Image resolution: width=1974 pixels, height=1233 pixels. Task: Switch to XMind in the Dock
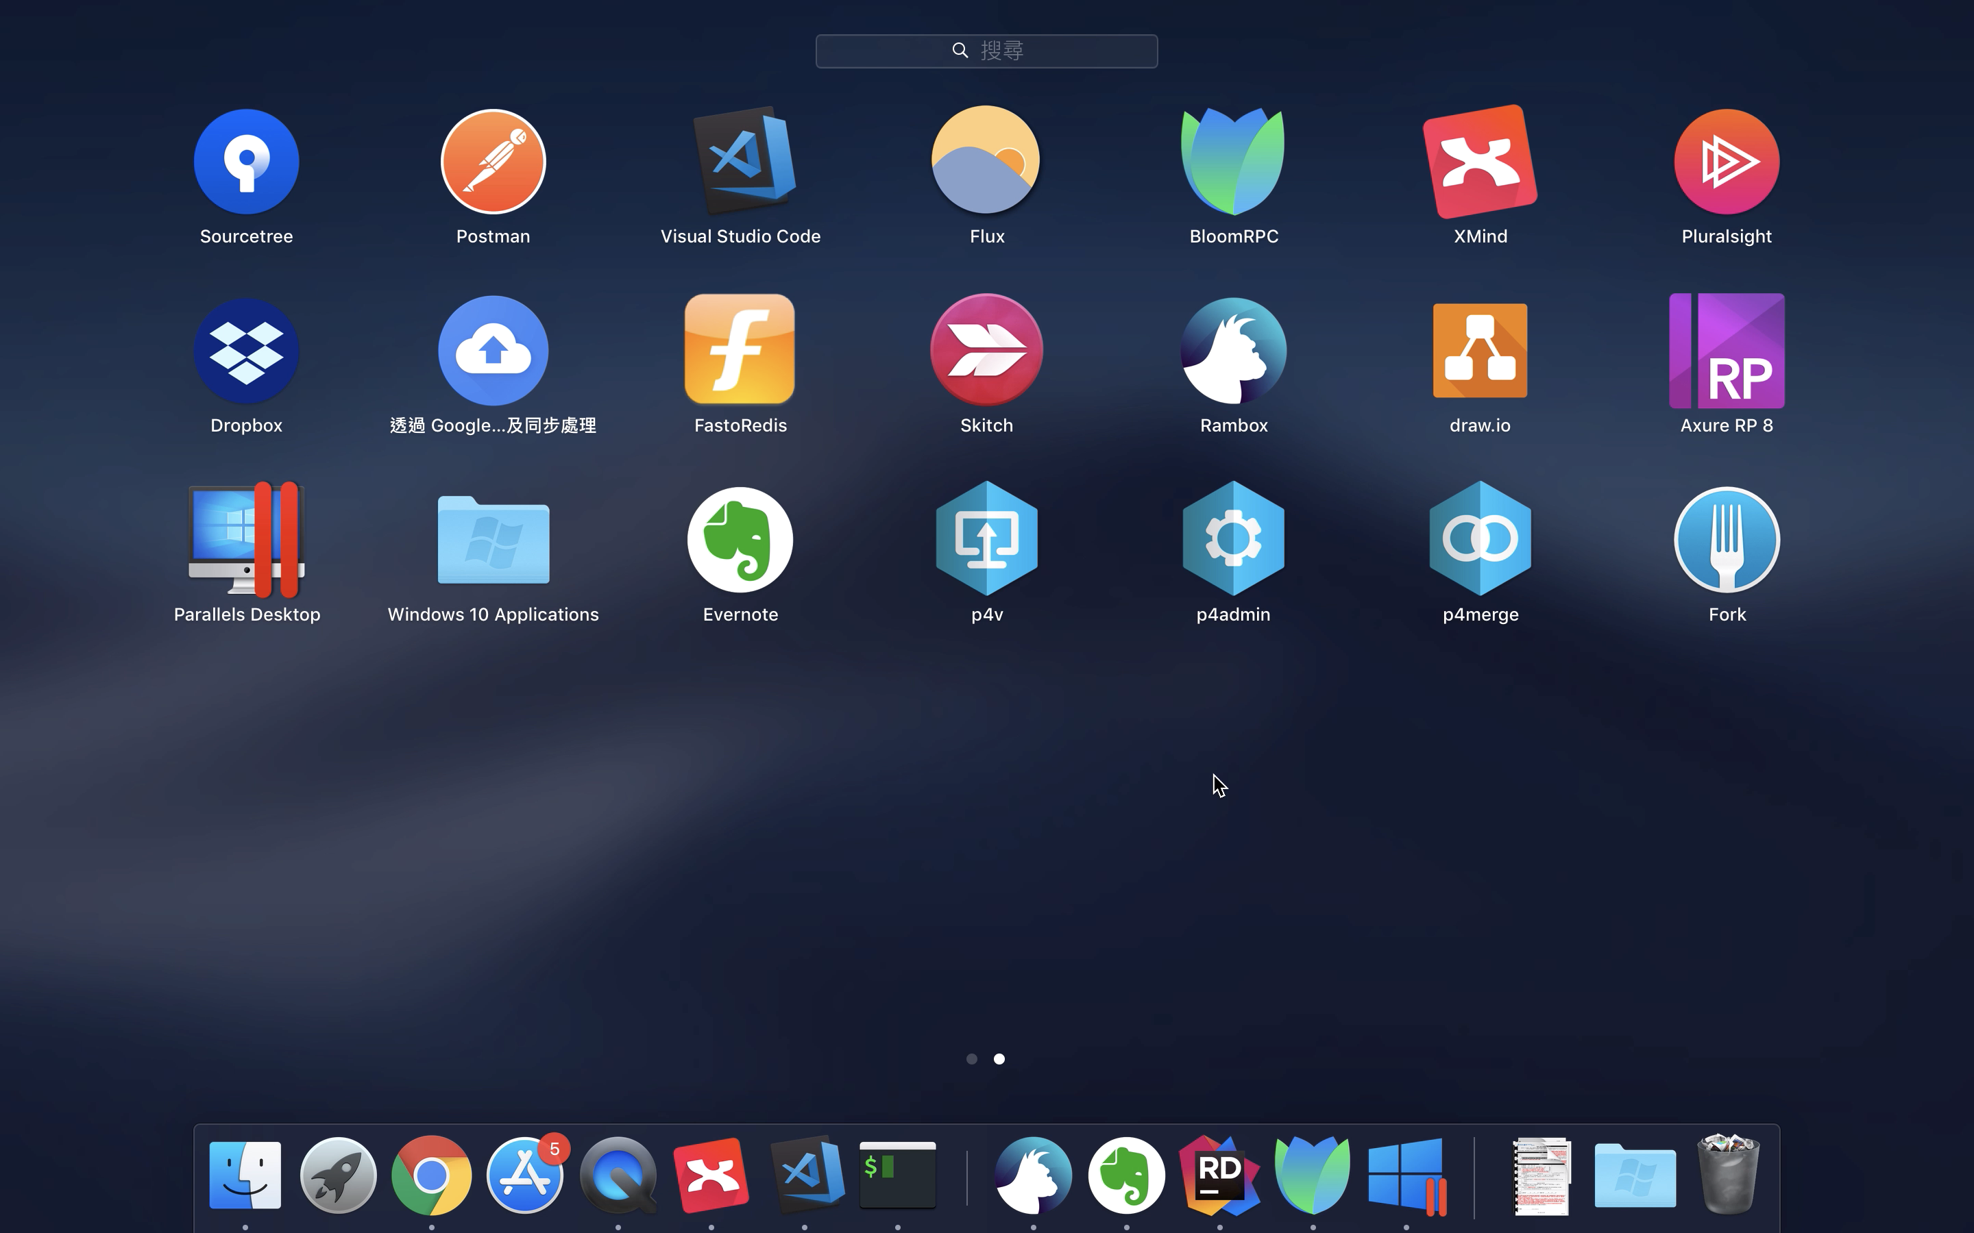point(711,1175)
